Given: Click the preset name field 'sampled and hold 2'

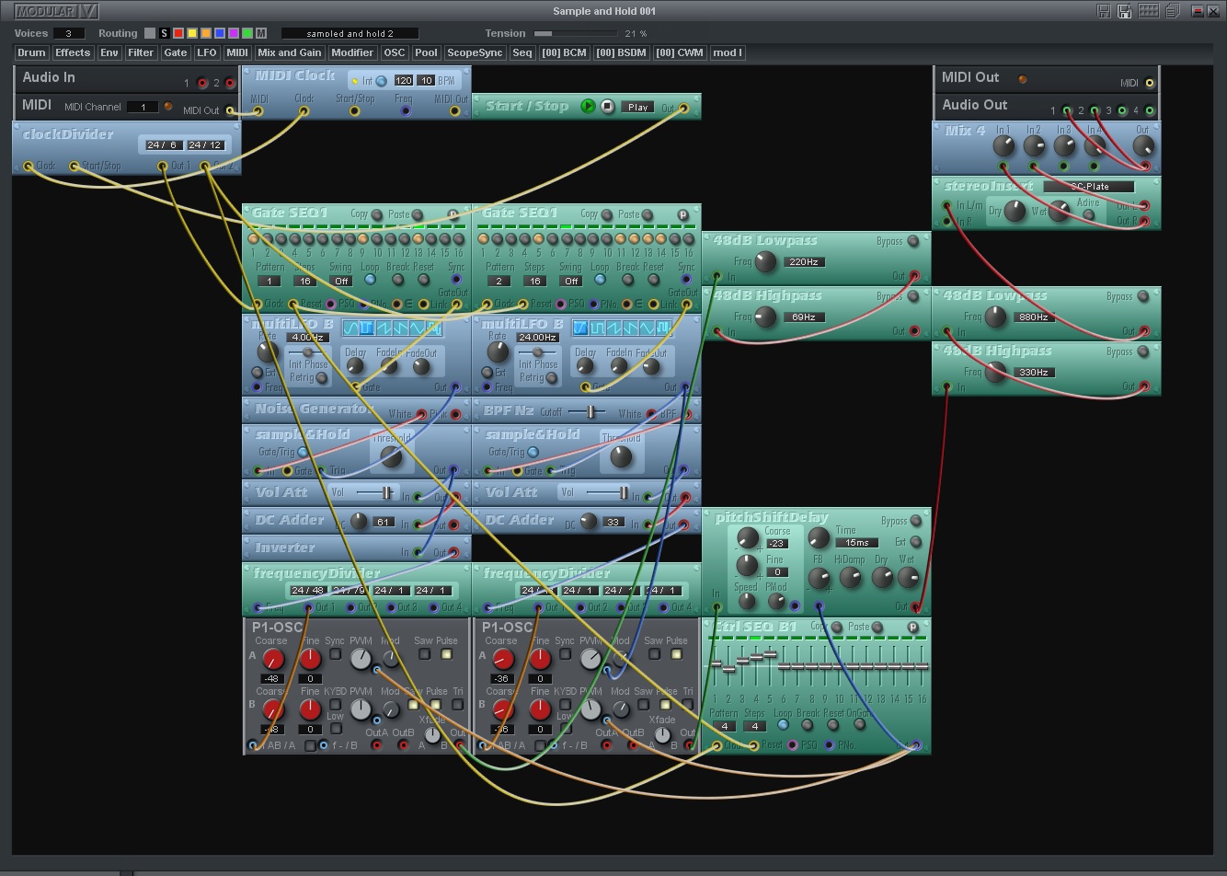Looking at the screenshot, I should click(x=350, y=33).
